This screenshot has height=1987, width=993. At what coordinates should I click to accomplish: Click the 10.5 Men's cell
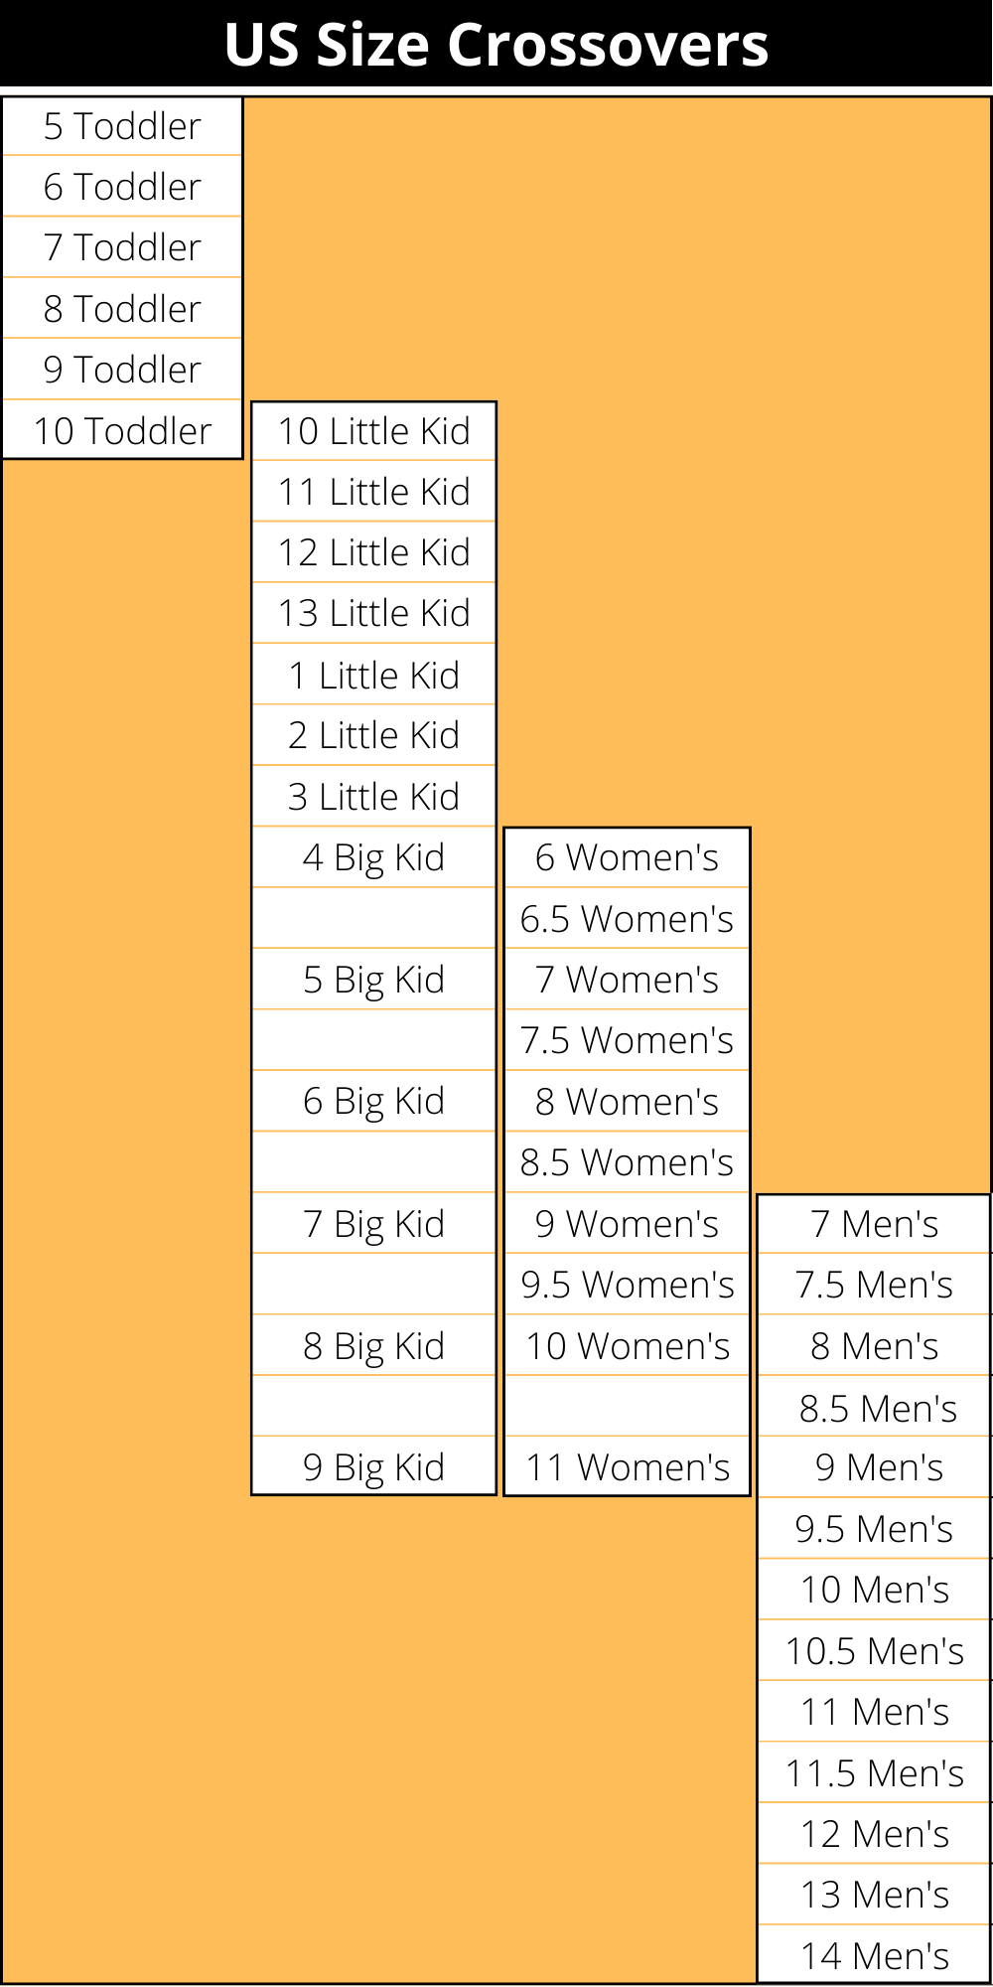874,1651
